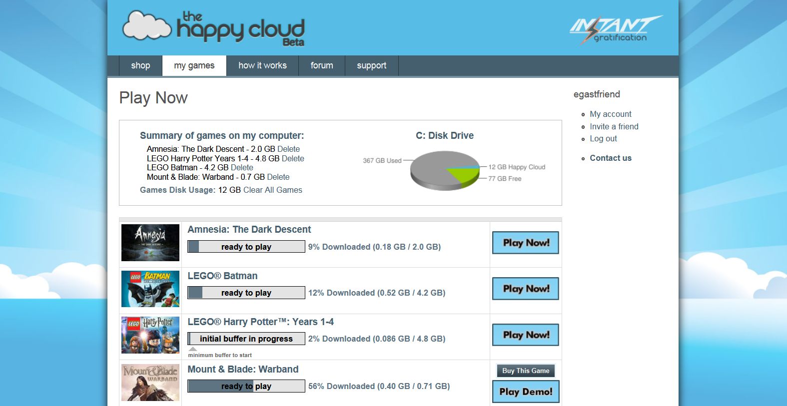Click the 12% Downloaded status text
787x406 pixels.
point(377,293)
